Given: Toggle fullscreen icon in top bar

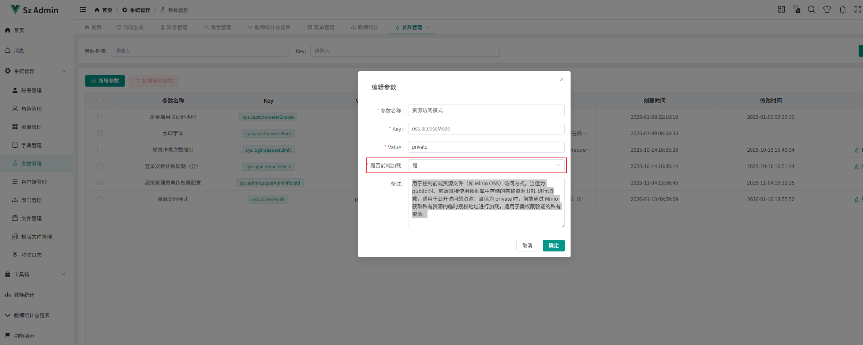Looking at the screenshot, I should [x=858, y=10].
